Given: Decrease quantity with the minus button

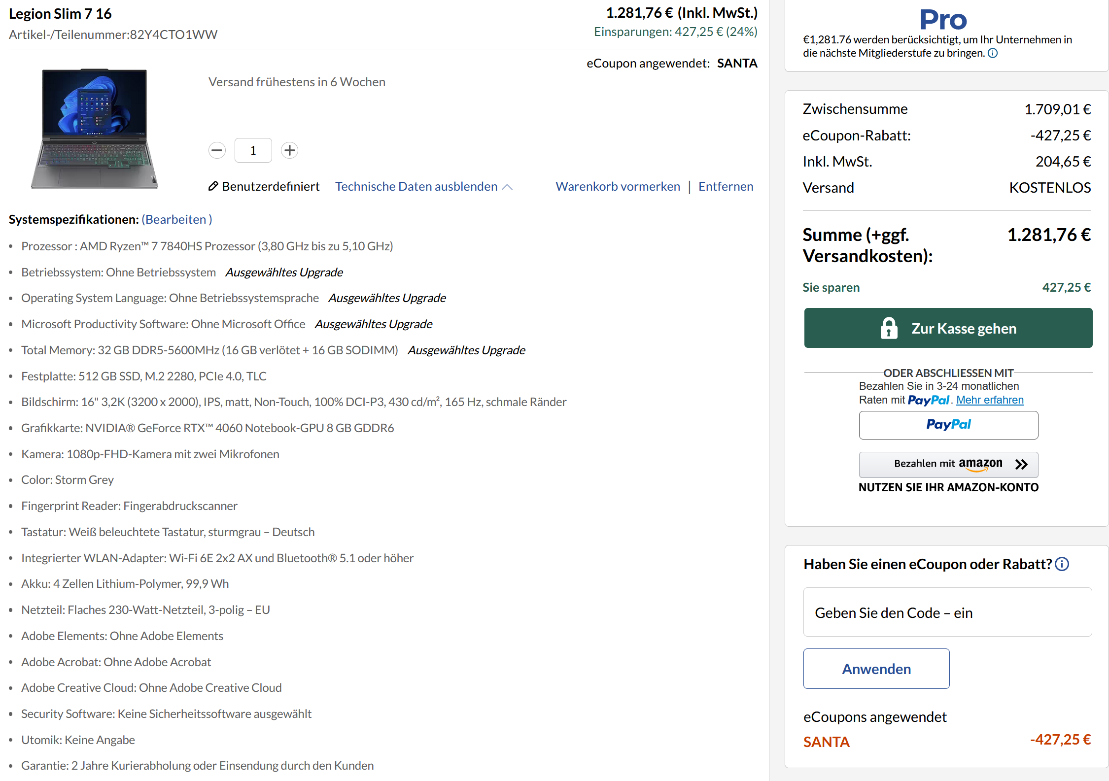Looking at the screenshot, I should tap(217, 150).
